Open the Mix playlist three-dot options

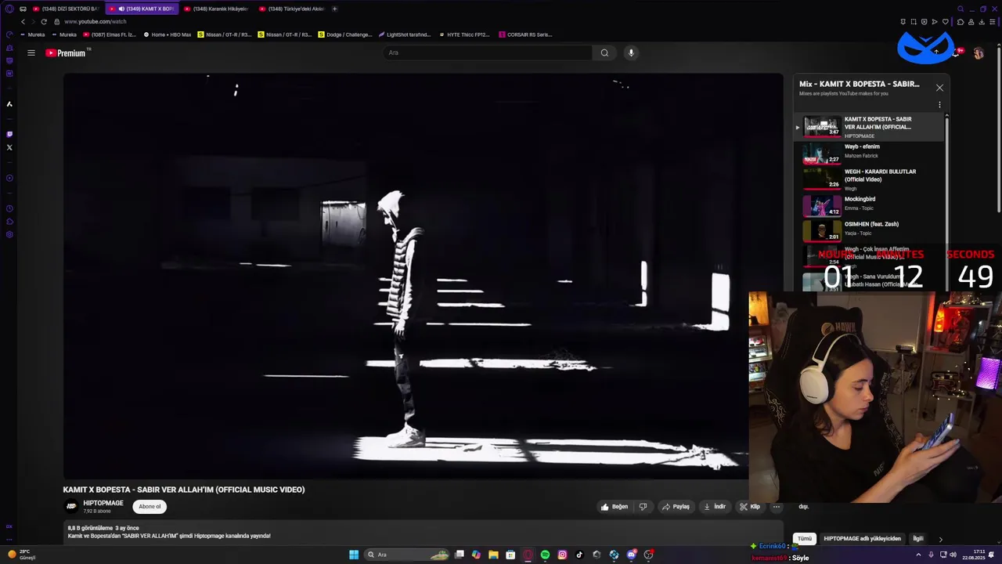click(x=939, y=105)
